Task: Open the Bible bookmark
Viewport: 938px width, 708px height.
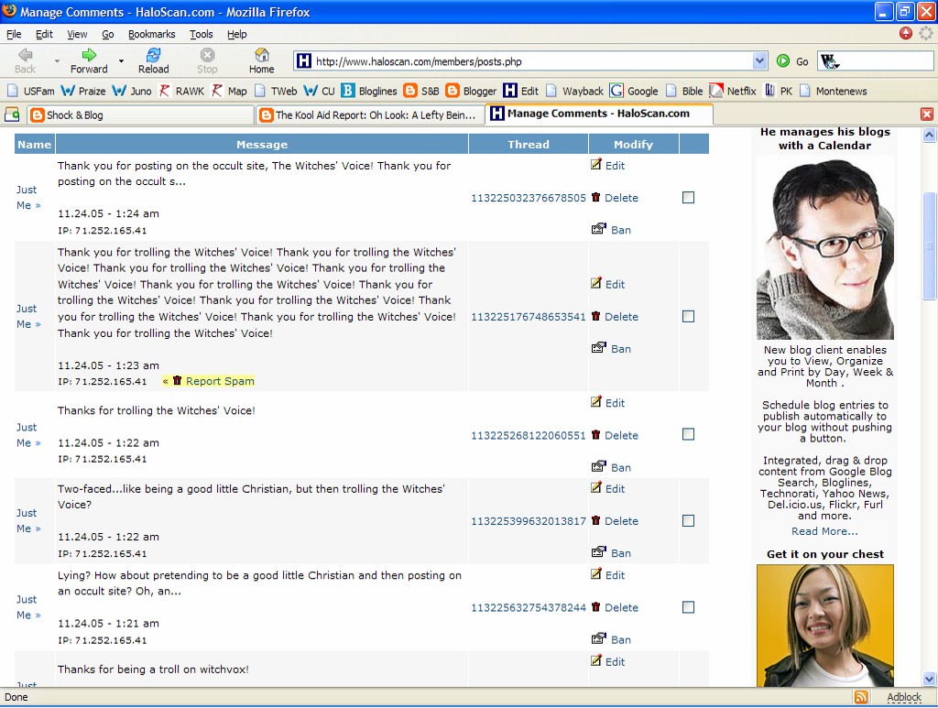Action: (x=683, y=91)
